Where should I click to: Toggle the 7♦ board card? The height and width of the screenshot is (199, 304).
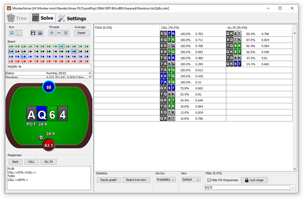click(55, 56)
